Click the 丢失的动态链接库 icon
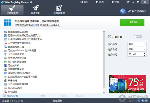The image size is (150, 103). (x=5, y=58)
